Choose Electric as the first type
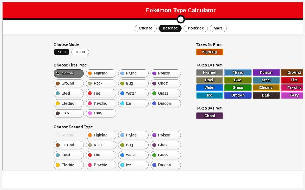The height and width of the screenshot is (190, 305). pyautogui.click(x=69, y=103)
